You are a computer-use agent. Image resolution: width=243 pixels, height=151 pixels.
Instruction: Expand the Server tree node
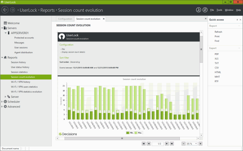[6, 97]
